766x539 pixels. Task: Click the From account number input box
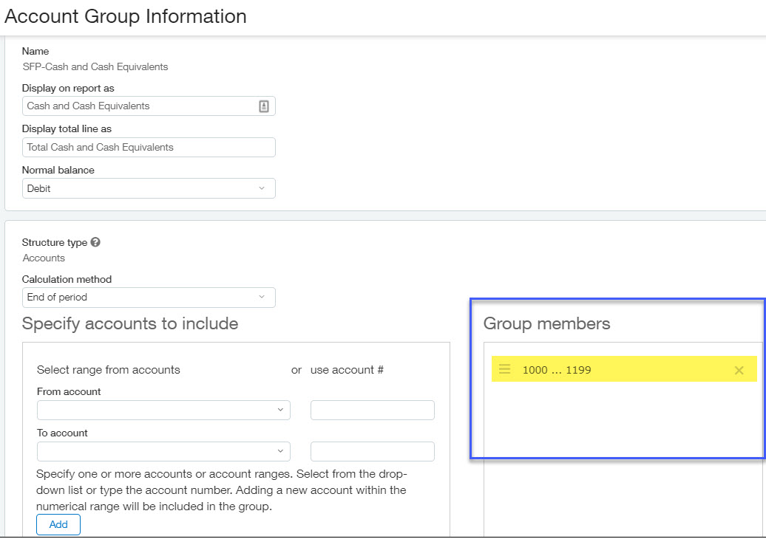tap(372, 410)
